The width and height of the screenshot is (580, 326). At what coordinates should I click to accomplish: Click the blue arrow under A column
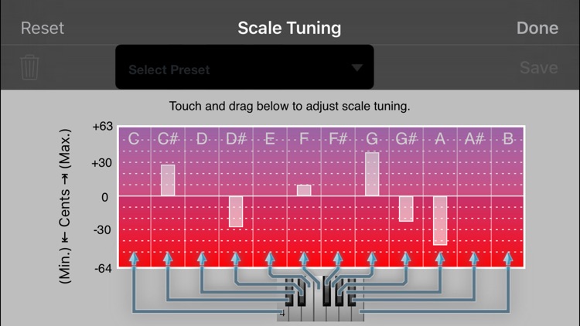(440, 258)
